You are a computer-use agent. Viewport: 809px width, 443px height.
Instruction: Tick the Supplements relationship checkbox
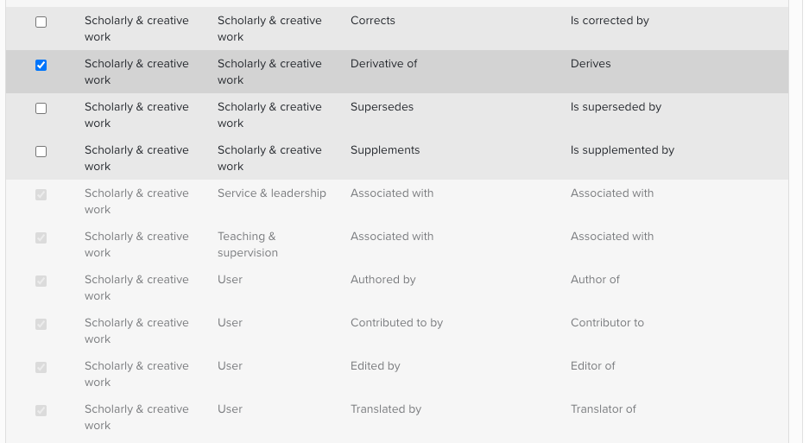(41, 151)
